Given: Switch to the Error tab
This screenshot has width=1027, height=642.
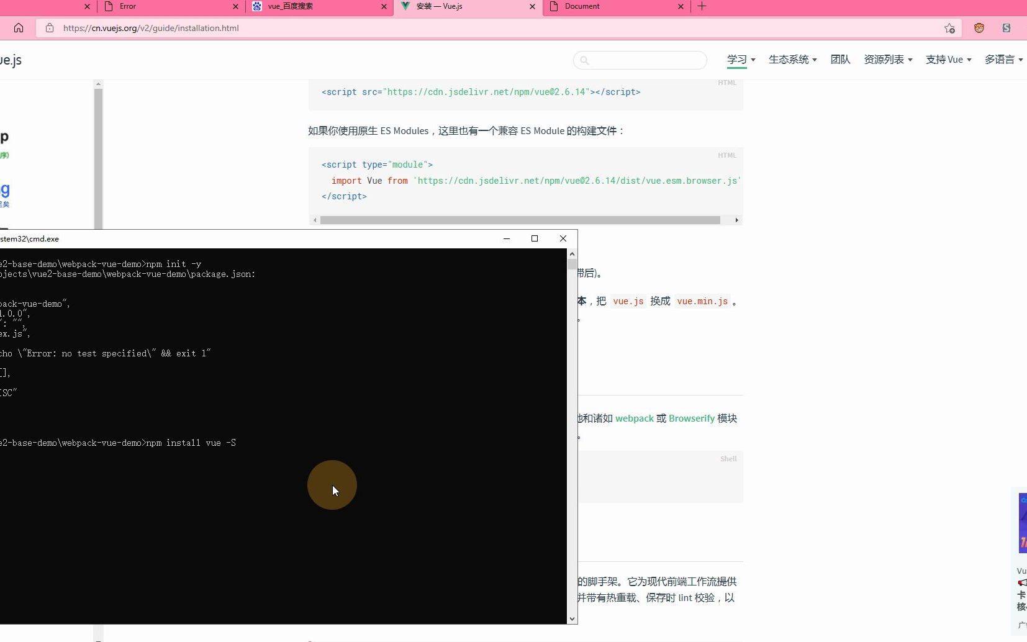Looking at the screenshot, I should click(x=171, y=6).
